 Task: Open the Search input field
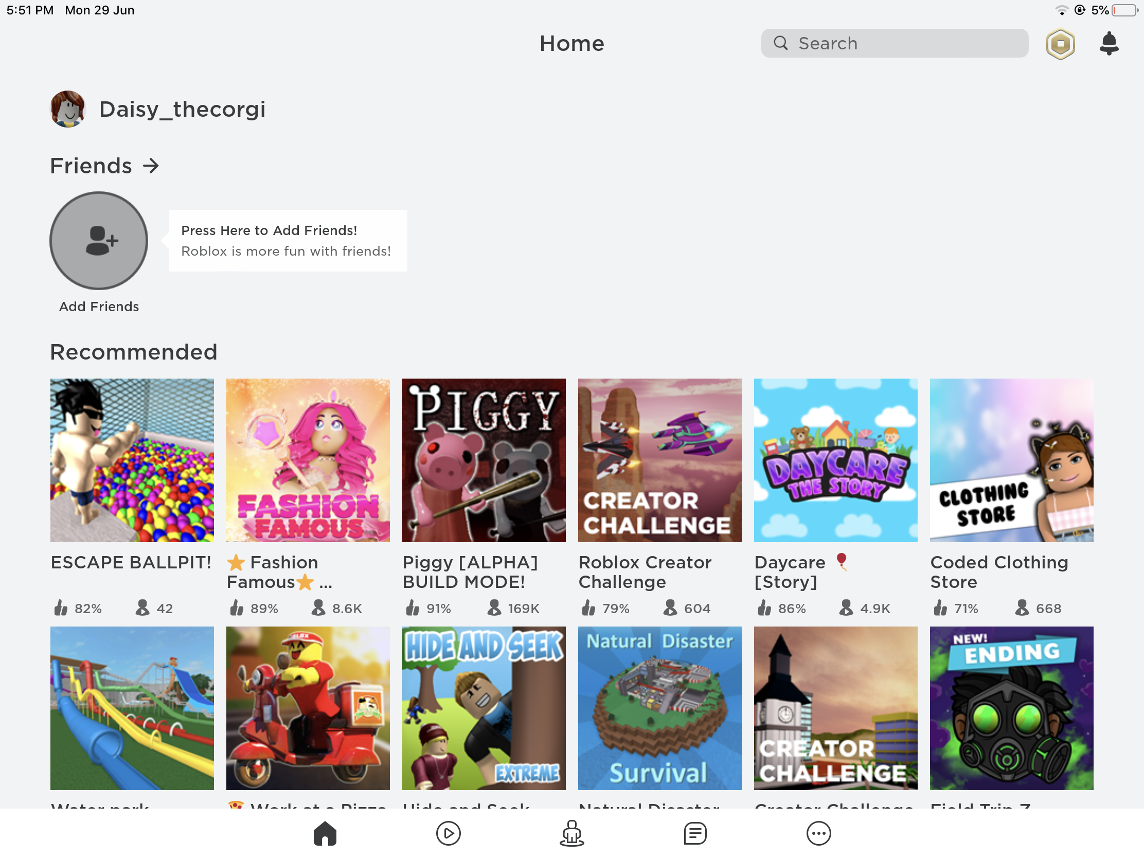895,42
